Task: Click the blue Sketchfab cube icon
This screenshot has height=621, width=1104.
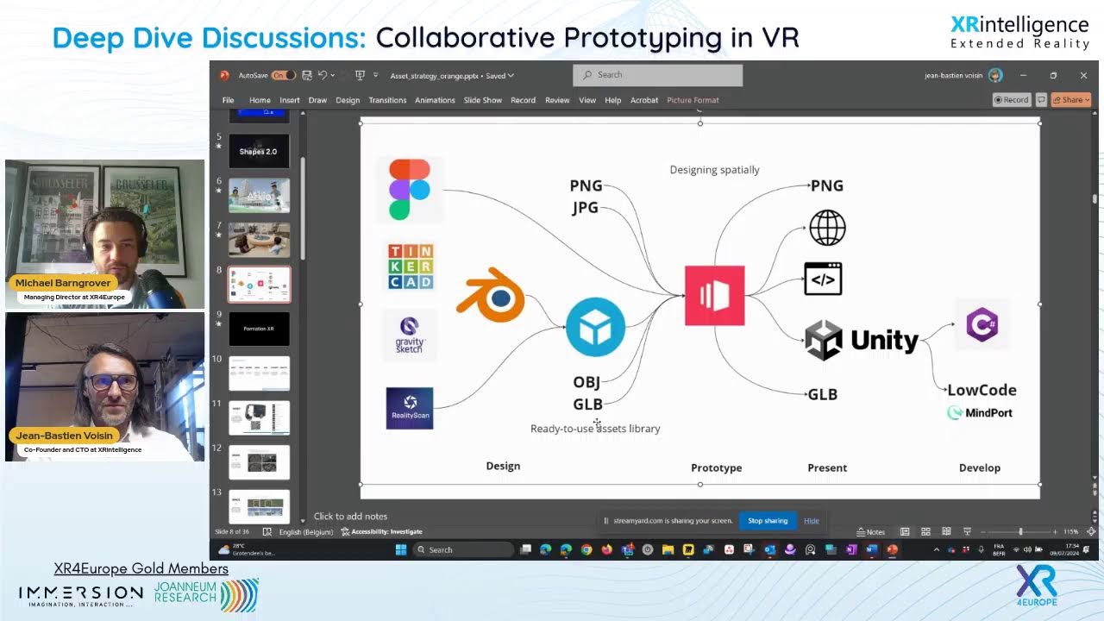Action: point(595,327)
